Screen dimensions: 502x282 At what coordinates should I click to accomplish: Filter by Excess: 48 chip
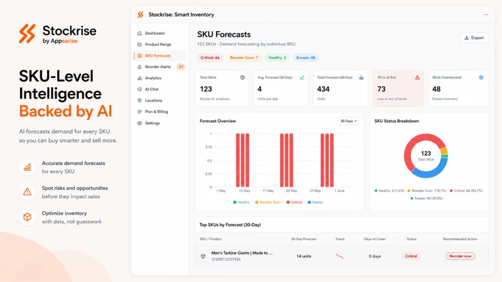pyautogui.click(x=306, y=58)
